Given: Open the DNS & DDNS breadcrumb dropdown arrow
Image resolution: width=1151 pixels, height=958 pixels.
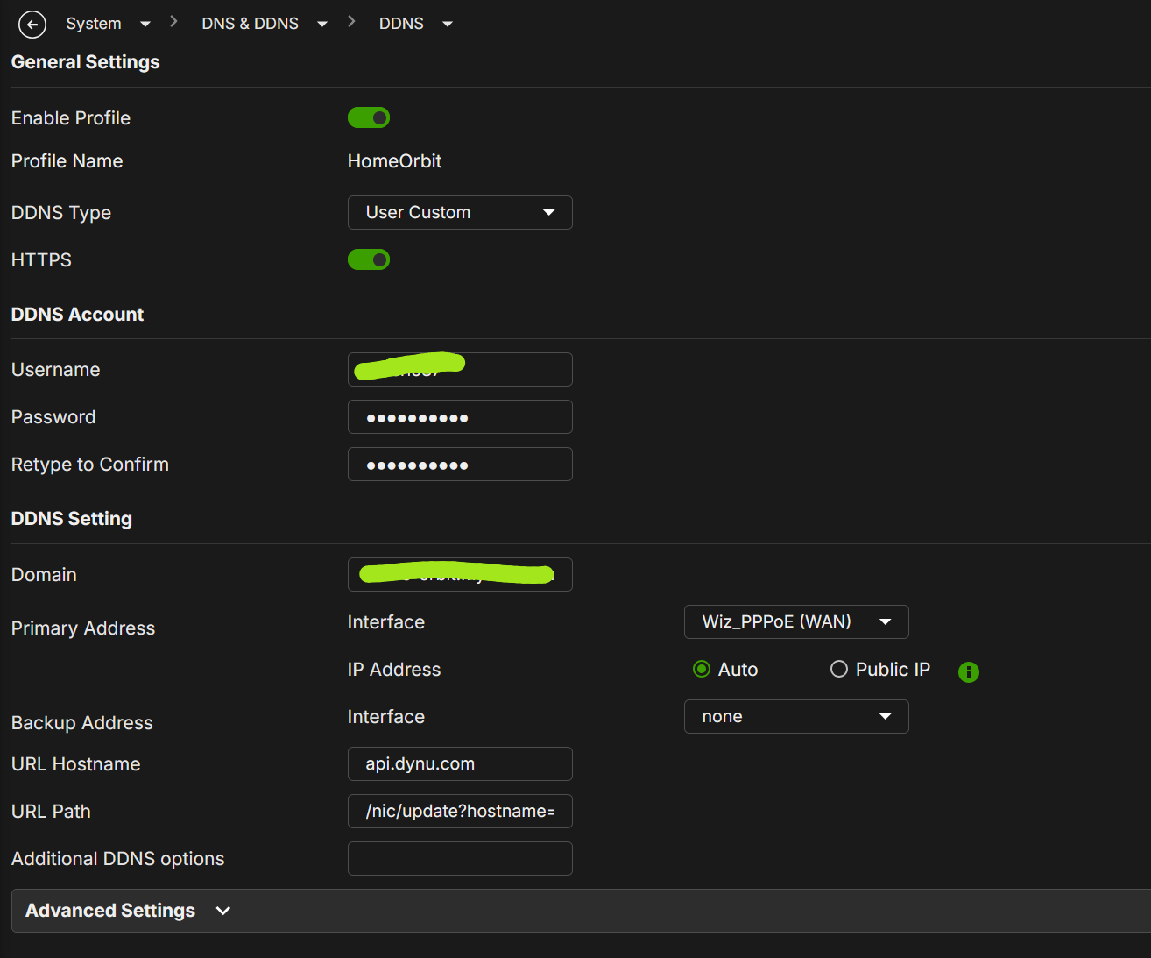Looking at the screenshot, I should 322,25.
